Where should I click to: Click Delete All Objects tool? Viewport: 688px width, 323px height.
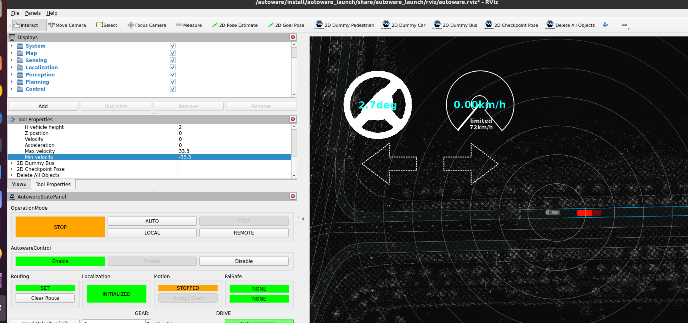click(x=570, y=25)
